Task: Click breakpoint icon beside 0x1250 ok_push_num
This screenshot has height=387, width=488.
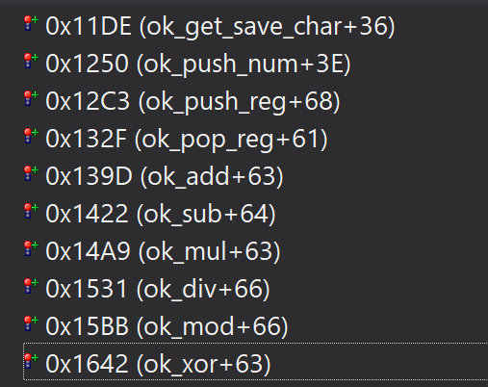Action: point(32,62)
